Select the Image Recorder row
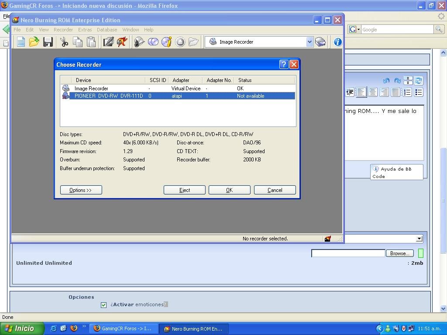 (x=178, y=88)
